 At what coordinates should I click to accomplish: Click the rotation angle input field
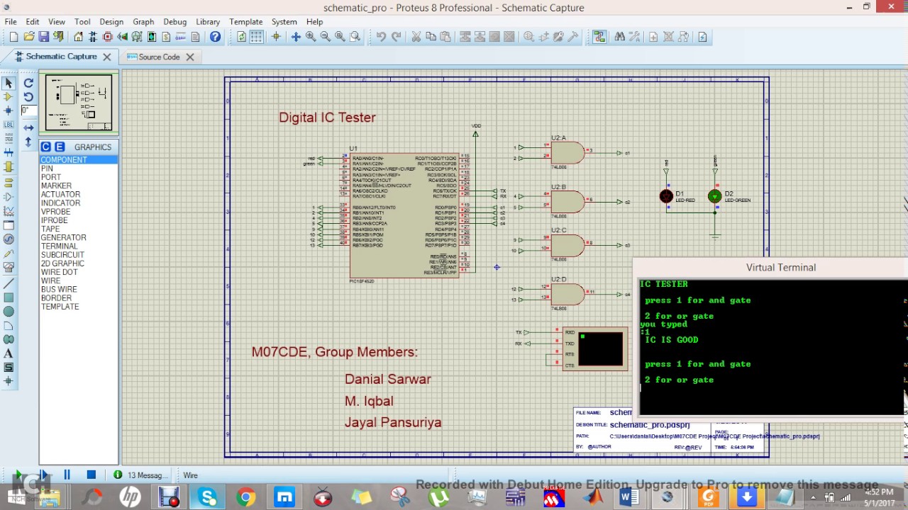(29, 110)
